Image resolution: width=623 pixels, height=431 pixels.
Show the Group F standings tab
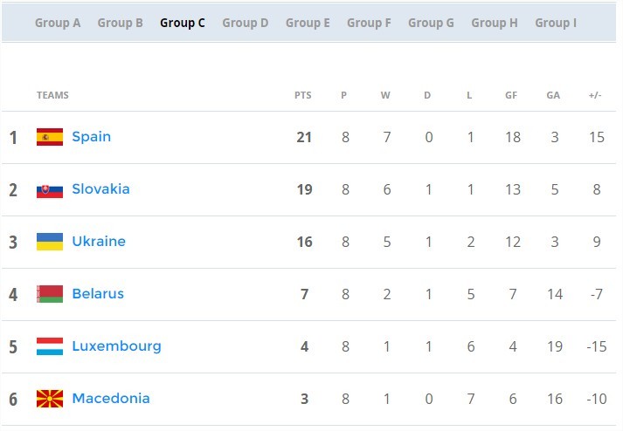[369, 23]
